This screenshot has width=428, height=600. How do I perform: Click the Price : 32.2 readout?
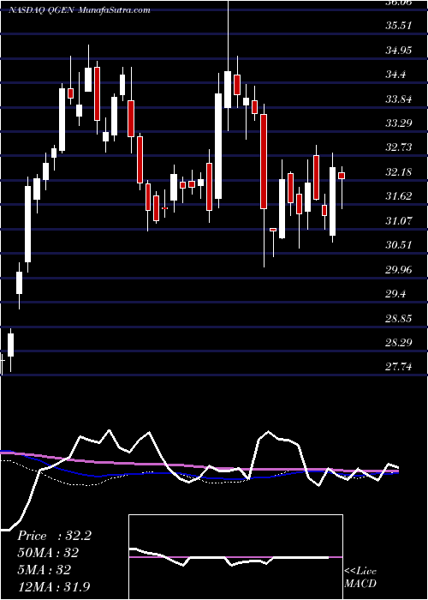[54, 536]
